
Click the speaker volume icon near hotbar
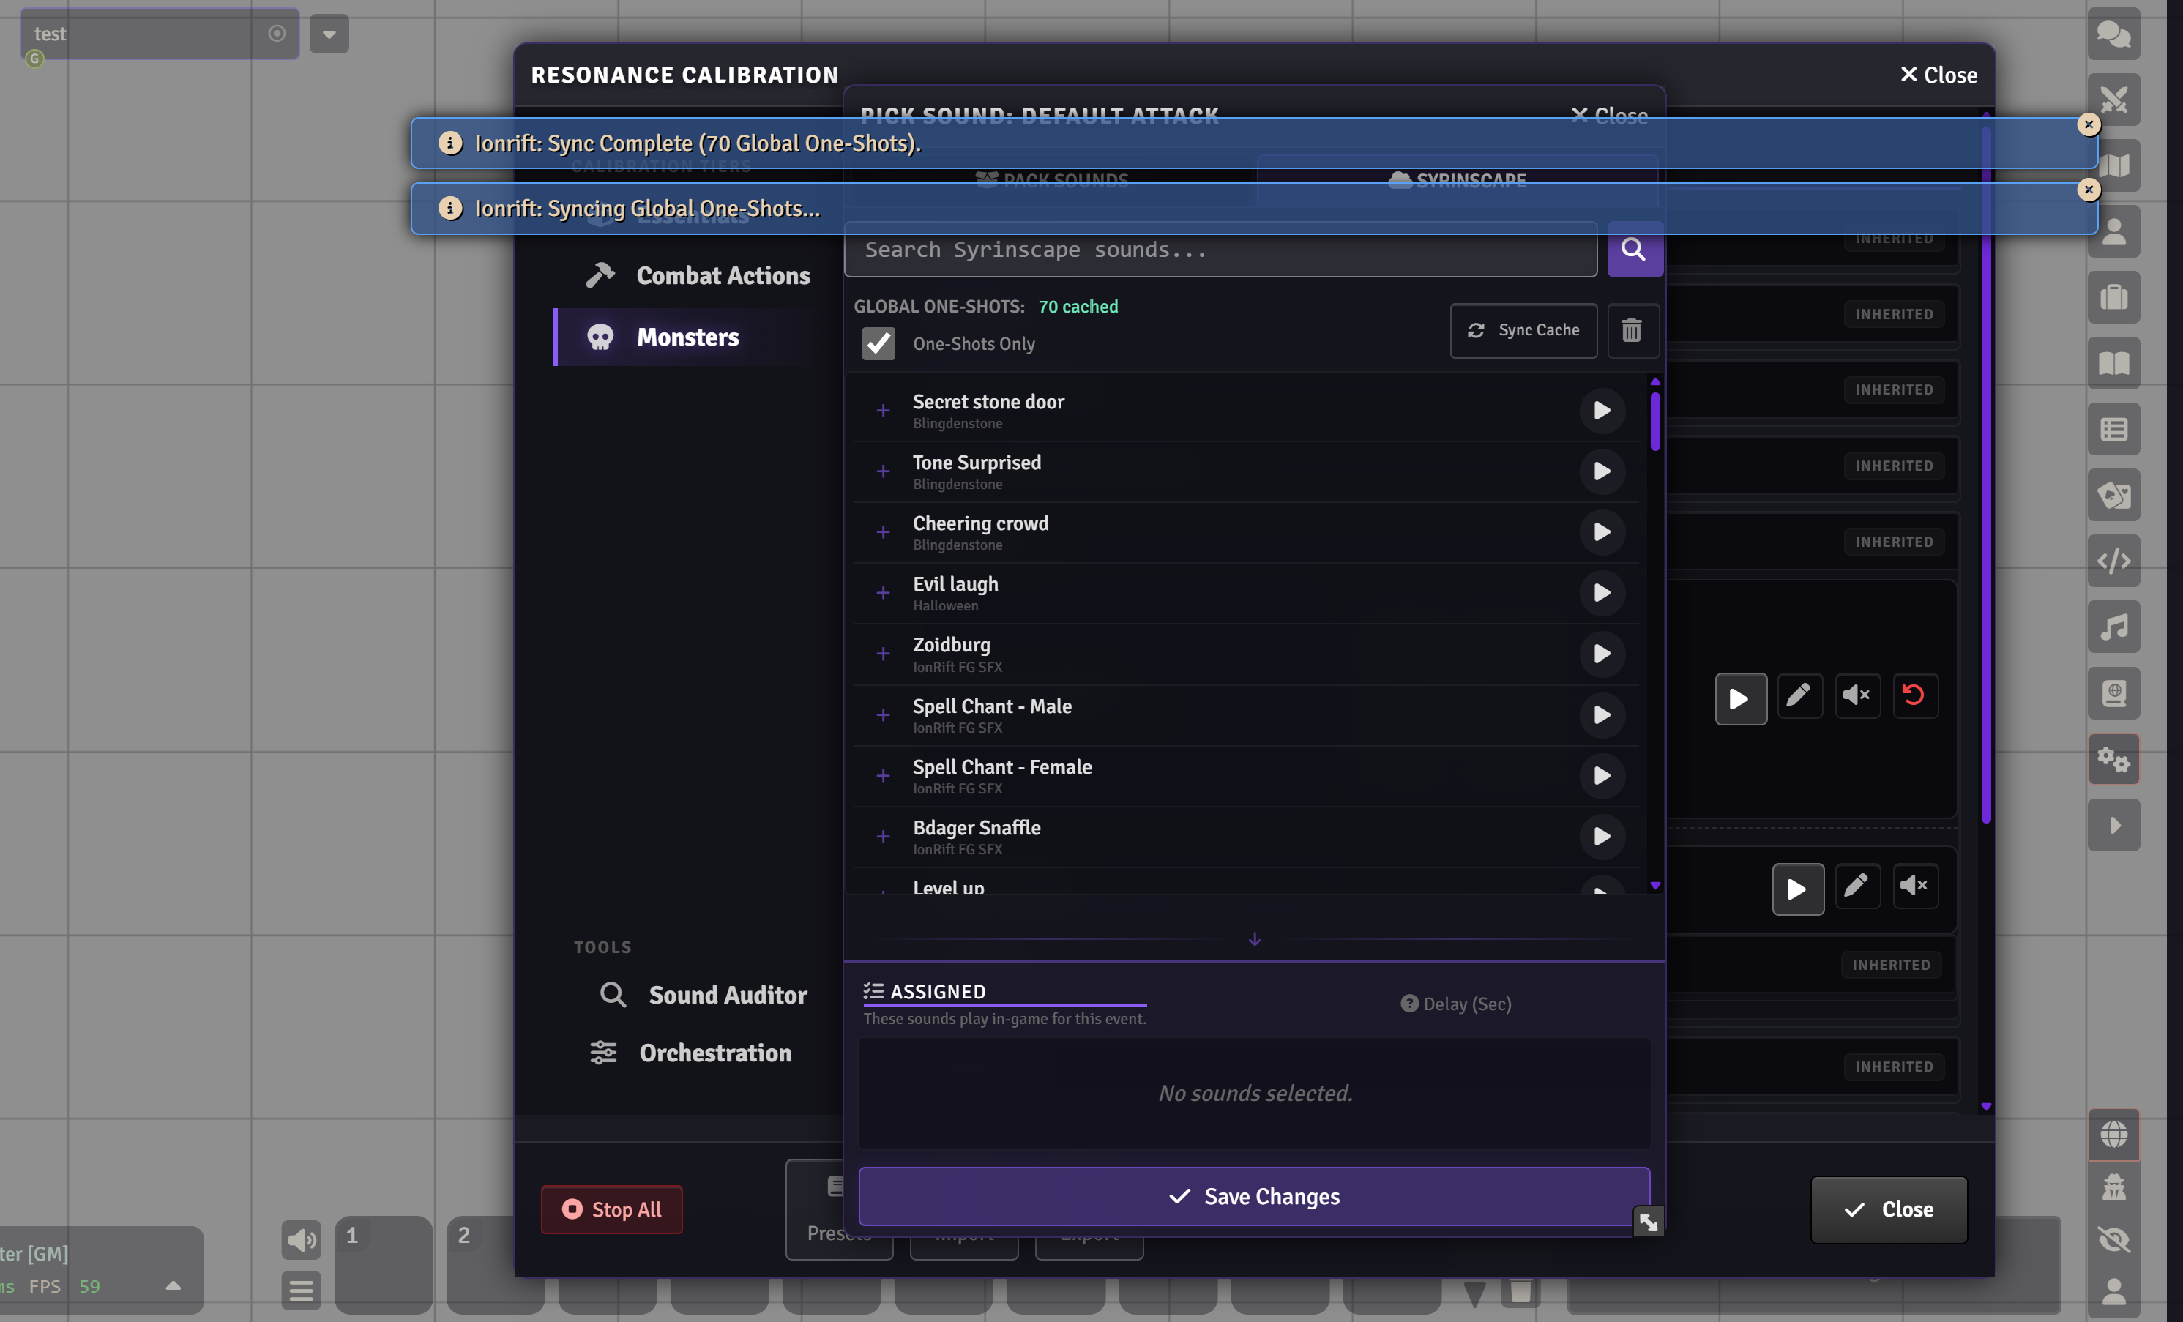(301, 1239)
